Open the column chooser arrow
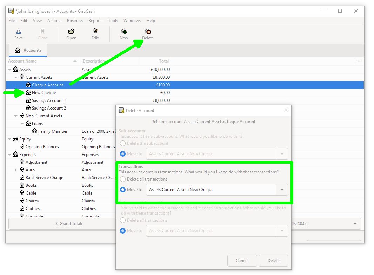 point(359,61)
